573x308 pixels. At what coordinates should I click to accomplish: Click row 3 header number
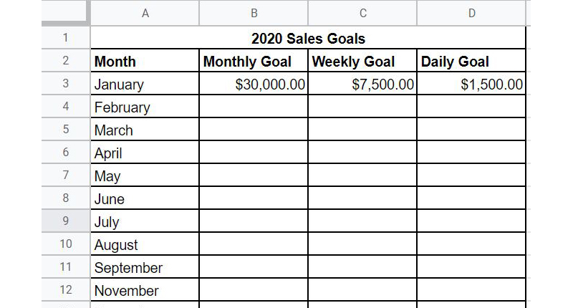click(x=65, y=84)
